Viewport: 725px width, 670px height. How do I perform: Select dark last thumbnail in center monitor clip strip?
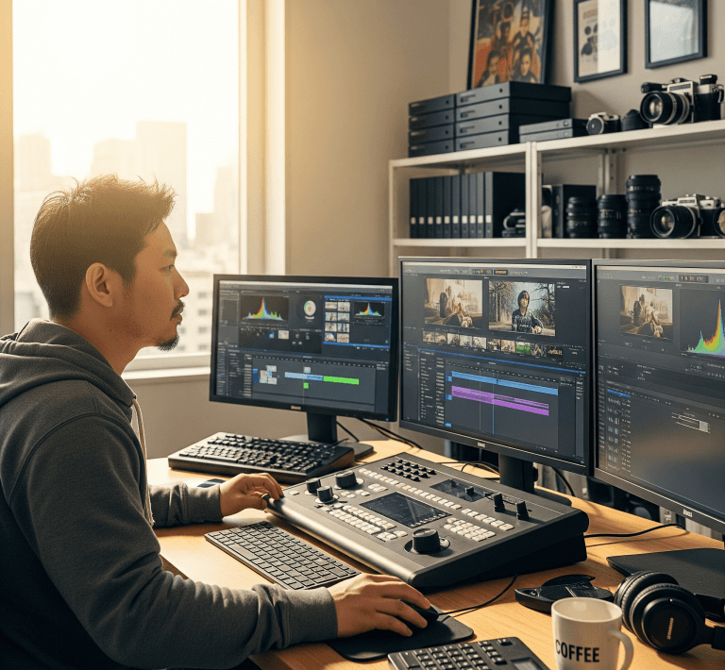(554, 352)
